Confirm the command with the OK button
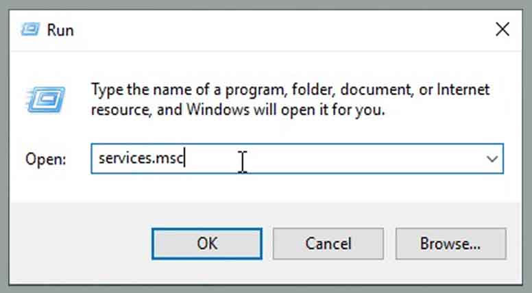This screenshot has width=532, height=293. pyautogui.click(x=207, y=244)
